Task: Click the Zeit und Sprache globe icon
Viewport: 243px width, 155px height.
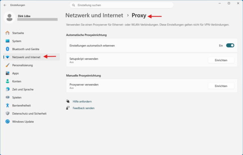Action: (7, 89)
